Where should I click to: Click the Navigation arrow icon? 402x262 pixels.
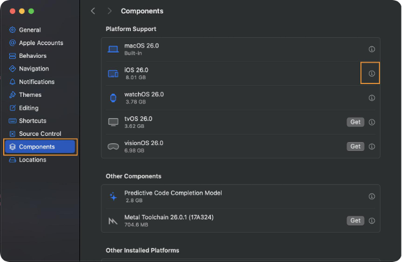click(12, 69)
